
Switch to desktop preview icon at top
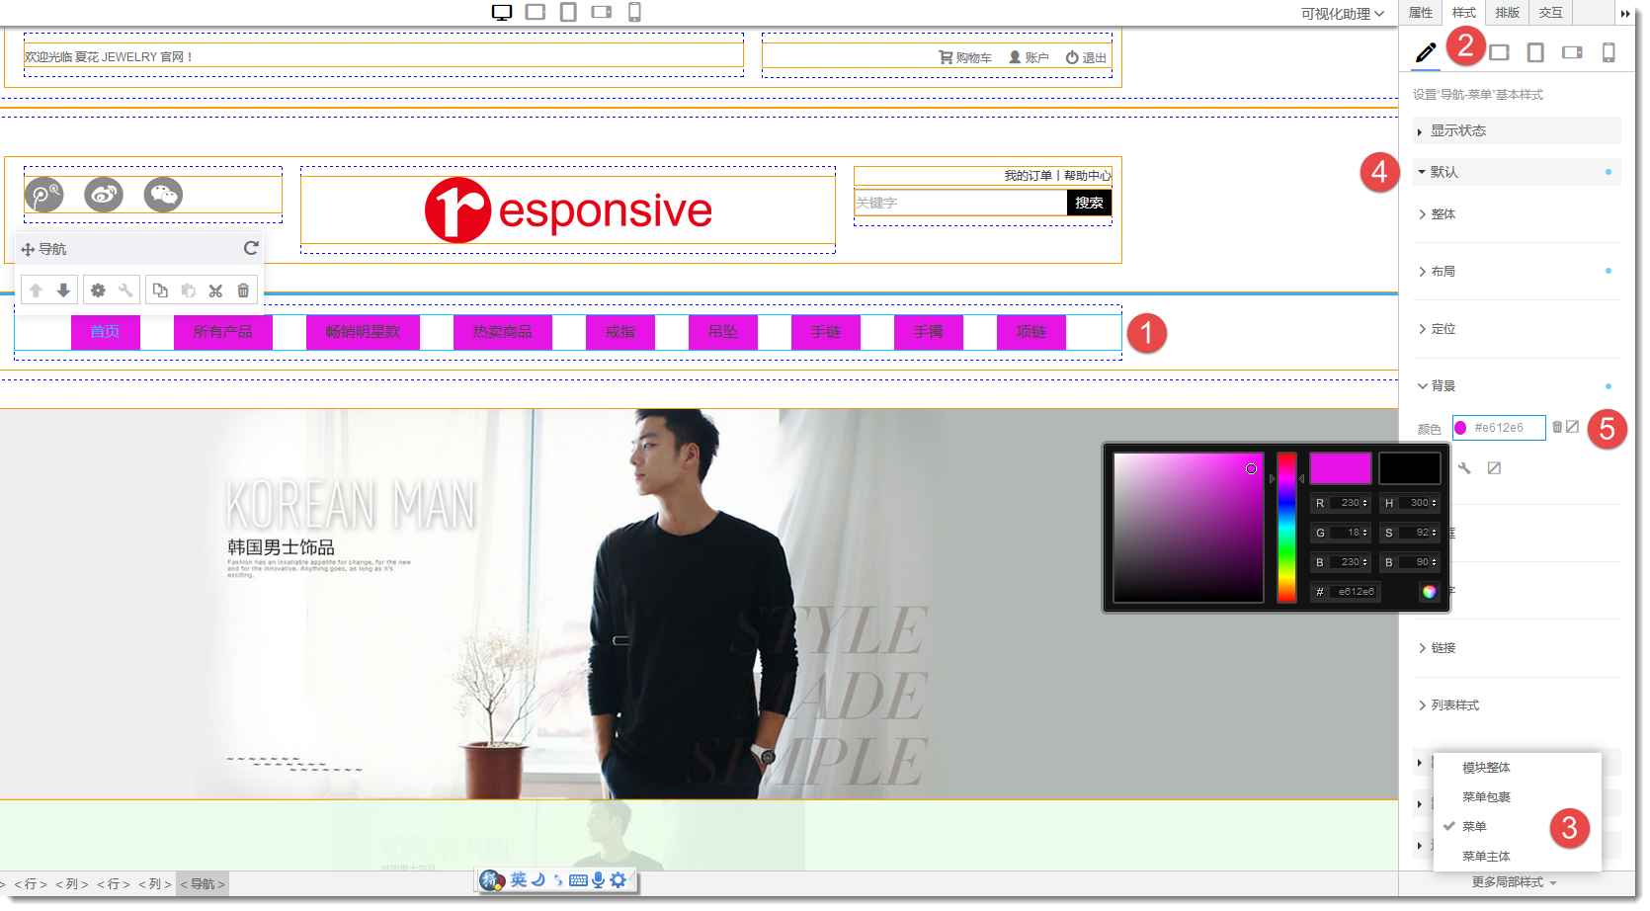pos(502,12)
